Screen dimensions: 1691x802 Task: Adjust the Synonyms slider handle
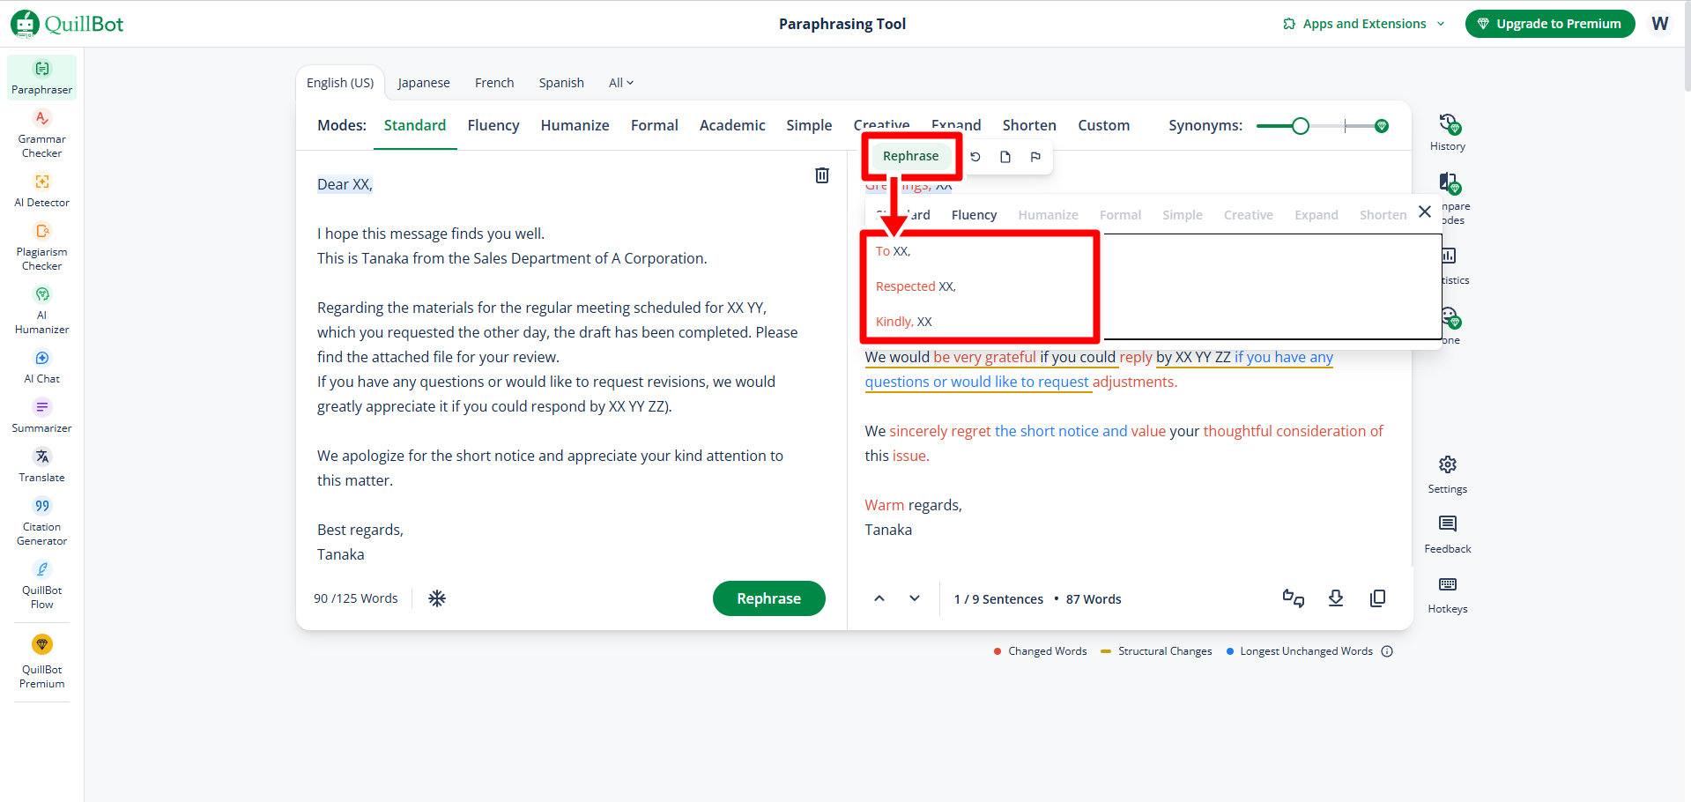coord(1300,126)
